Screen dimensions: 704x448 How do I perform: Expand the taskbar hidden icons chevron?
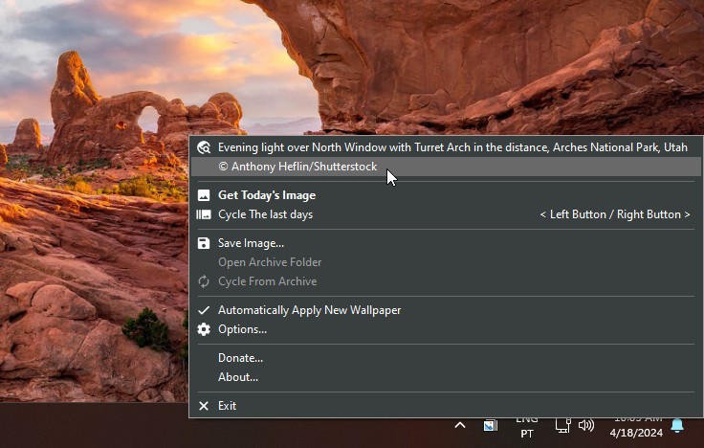point(460,425)
